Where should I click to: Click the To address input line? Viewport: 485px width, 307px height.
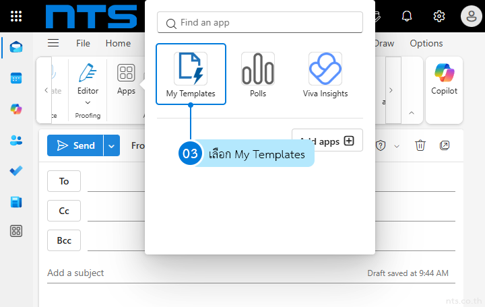[271, 182]
